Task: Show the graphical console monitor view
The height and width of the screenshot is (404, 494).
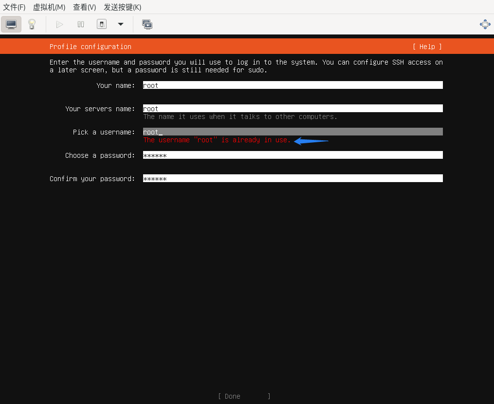Action: pos(11,24)
